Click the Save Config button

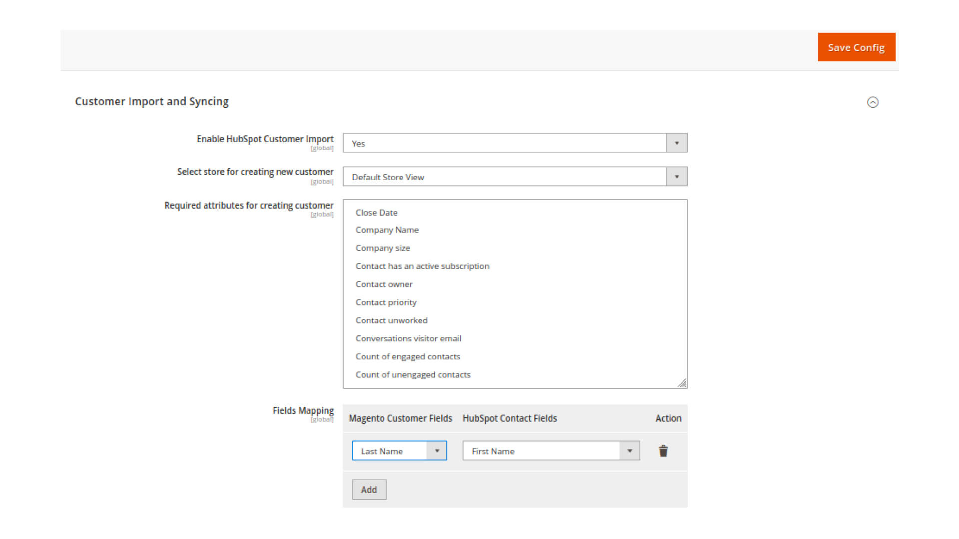[x=856, y=47]
